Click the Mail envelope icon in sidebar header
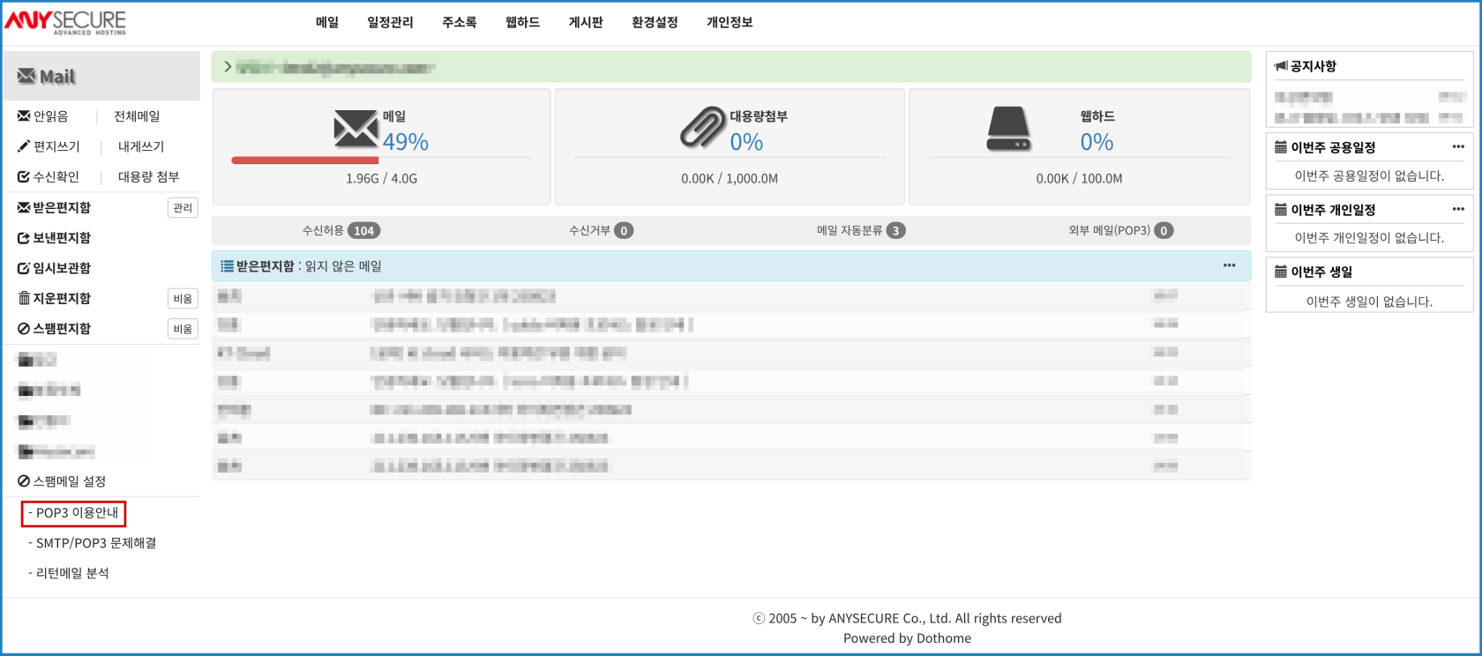This screenshot has width=1482, height=656. (x=26, y=76)
